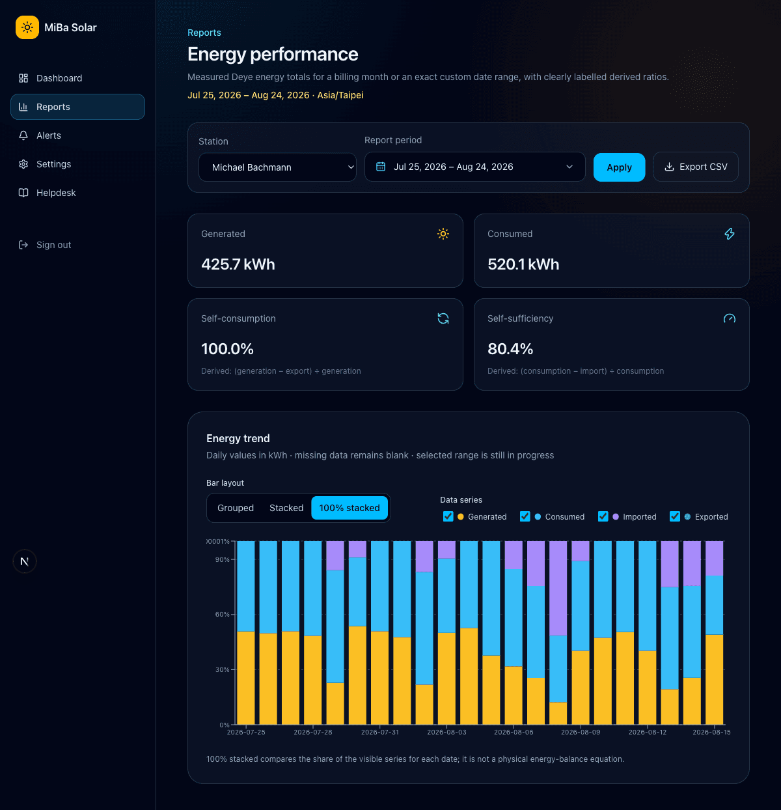This screenshot has width=781, height=810.
Task: Click the lightning icon on Consumed card
Action: pyautogui.click(x=730, y=234)
